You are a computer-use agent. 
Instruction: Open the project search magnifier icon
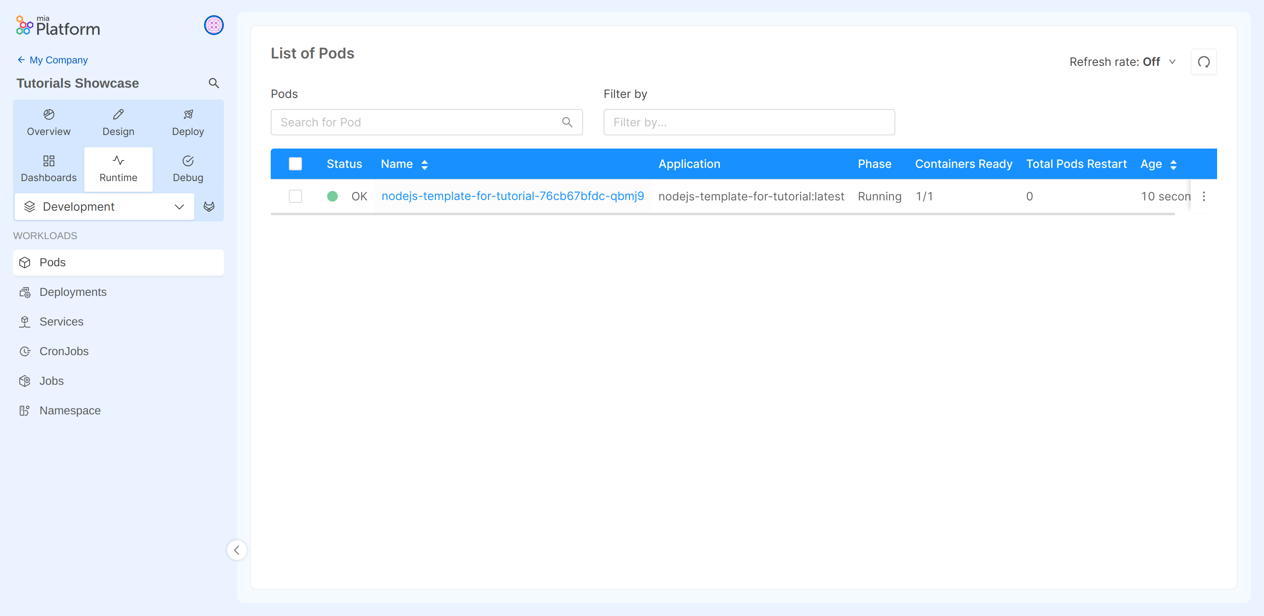[x=214, y=83]
